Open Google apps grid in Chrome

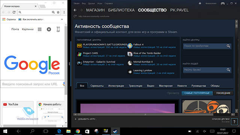tap(40, 29)
